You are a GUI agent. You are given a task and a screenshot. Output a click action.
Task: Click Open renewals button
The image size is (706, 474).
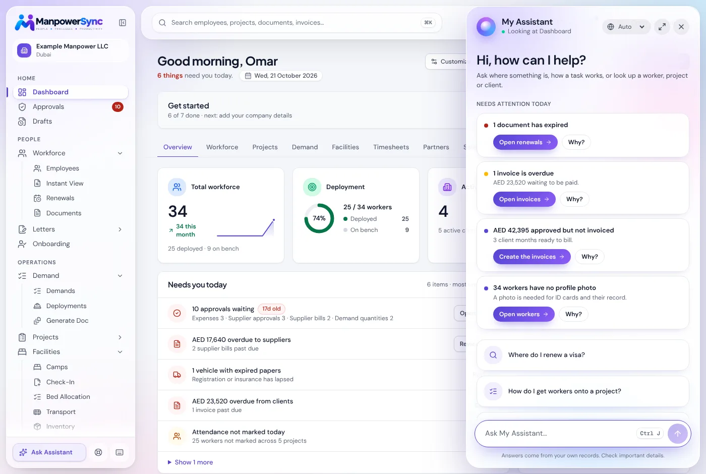525,142
